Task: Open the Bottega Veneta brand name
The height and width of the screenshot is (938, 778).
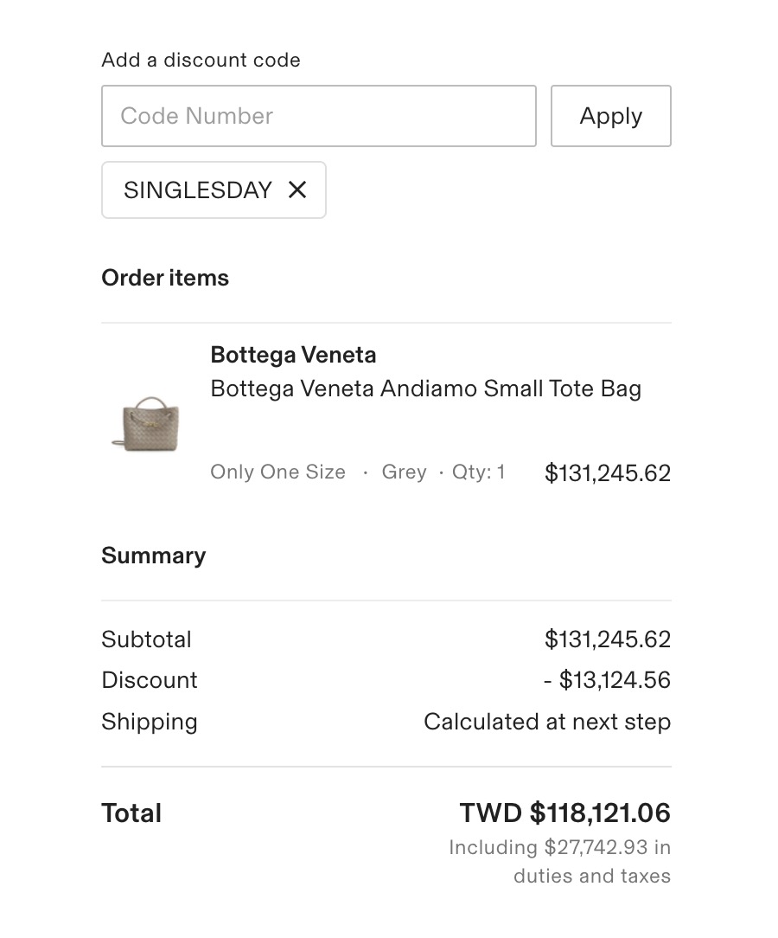Action: click(293, 355)
